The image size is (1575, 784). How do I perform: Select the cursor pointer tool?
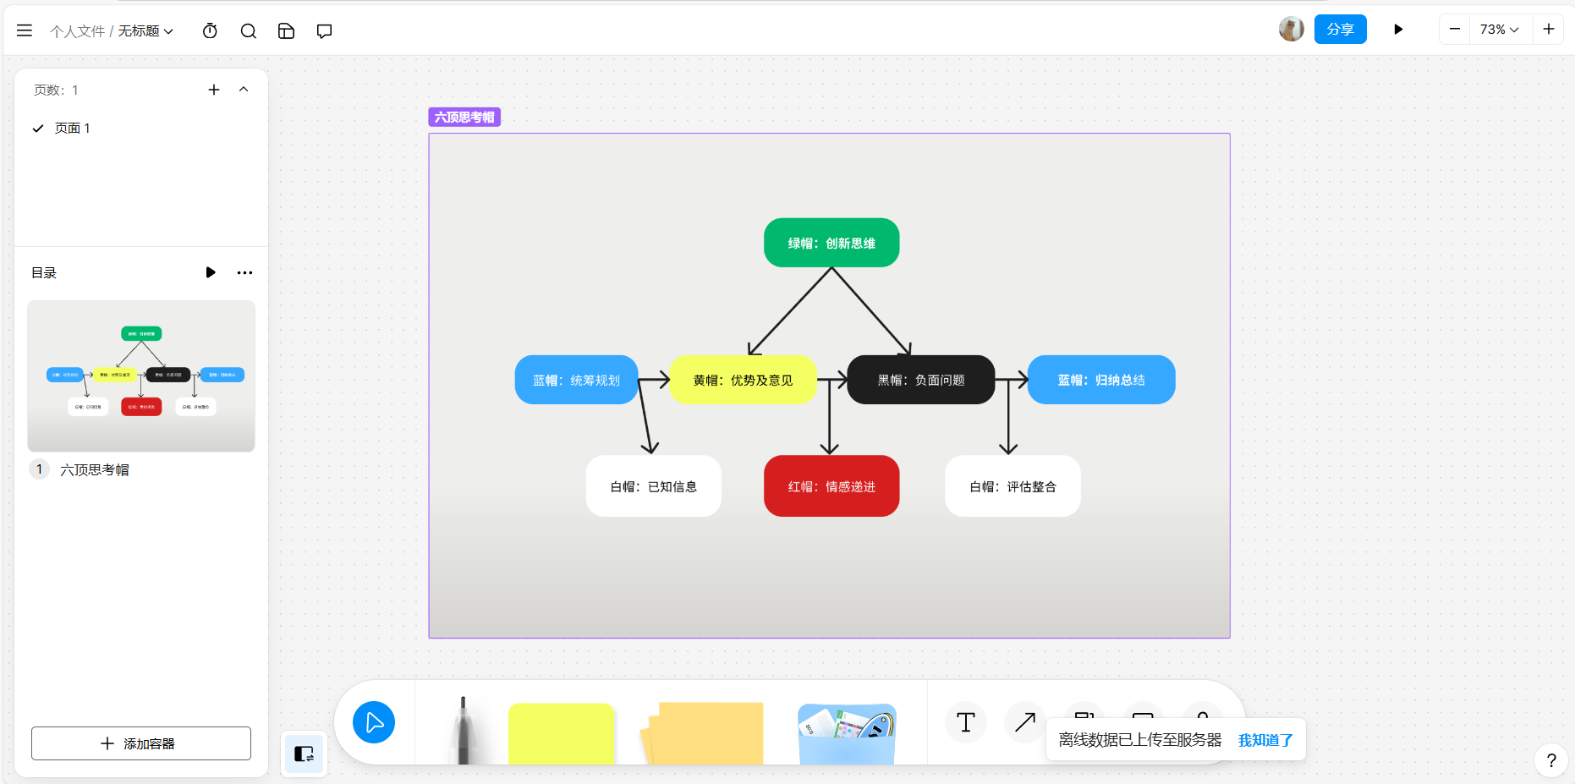374,722
